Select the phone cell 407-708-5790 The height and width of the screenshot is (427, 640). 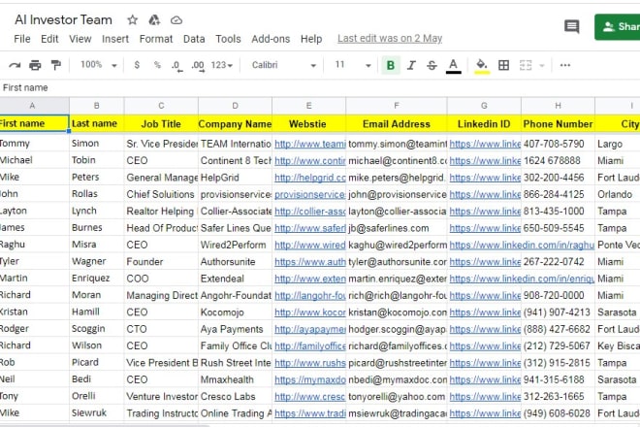pos(558,144)
